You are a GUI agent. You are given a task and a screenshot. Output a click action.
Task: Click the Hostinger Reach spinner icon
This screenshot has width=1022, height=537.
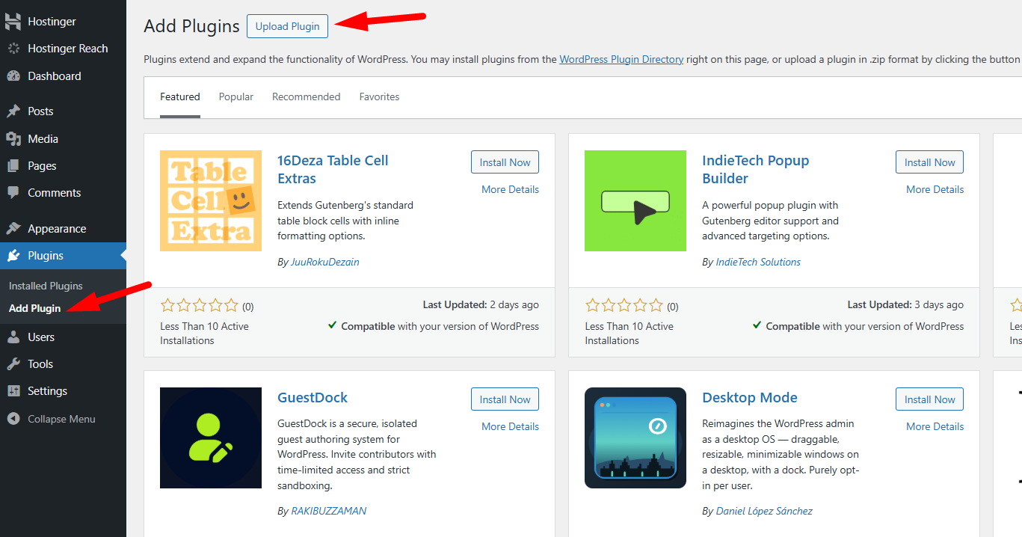pos(13,49)
